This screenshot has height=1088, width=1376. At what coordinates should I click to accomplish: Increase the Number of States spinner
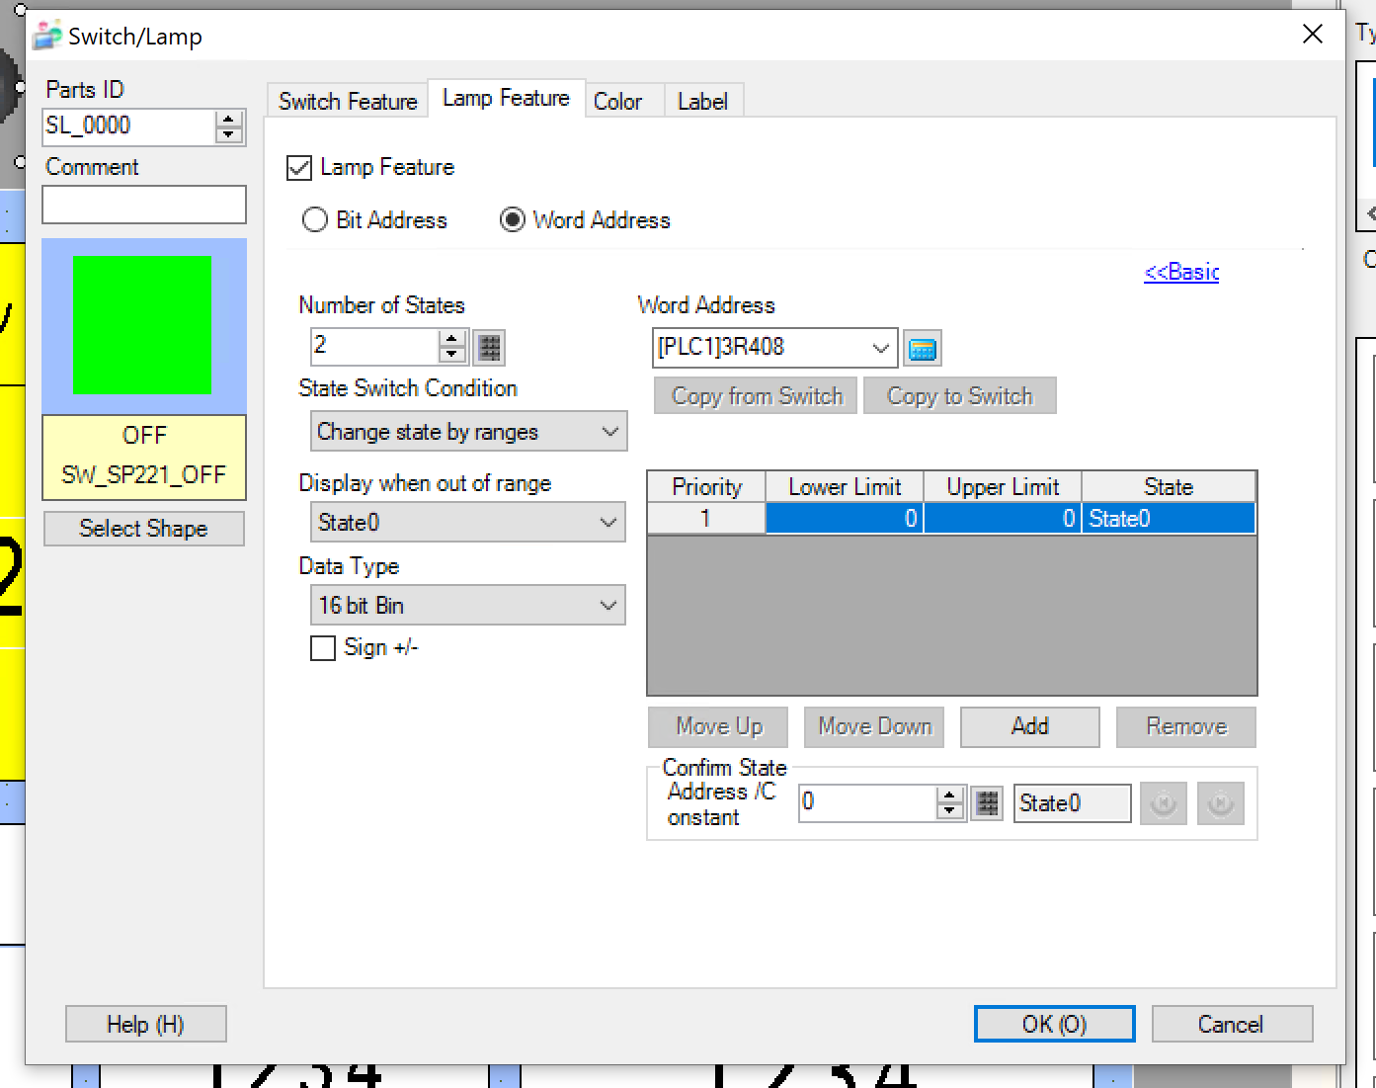[x=452, y=339]
